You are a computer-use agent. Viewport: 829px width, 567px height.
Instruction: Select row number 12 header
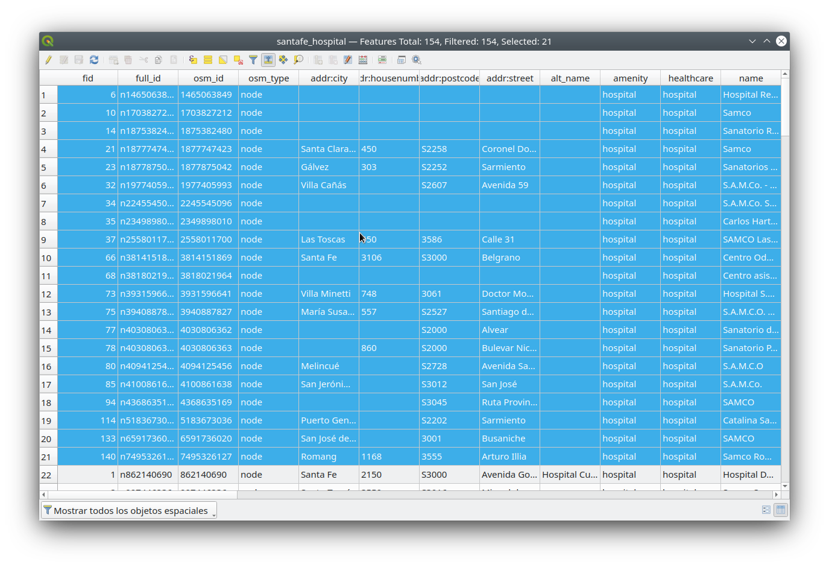[x=49, y=294]
